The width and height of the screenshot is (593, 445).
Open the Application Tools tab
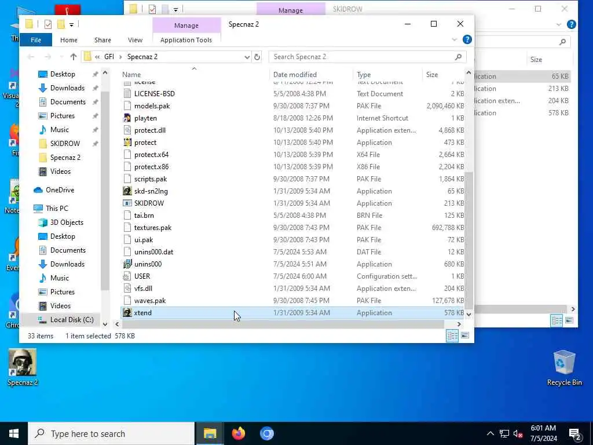(186, 40)
